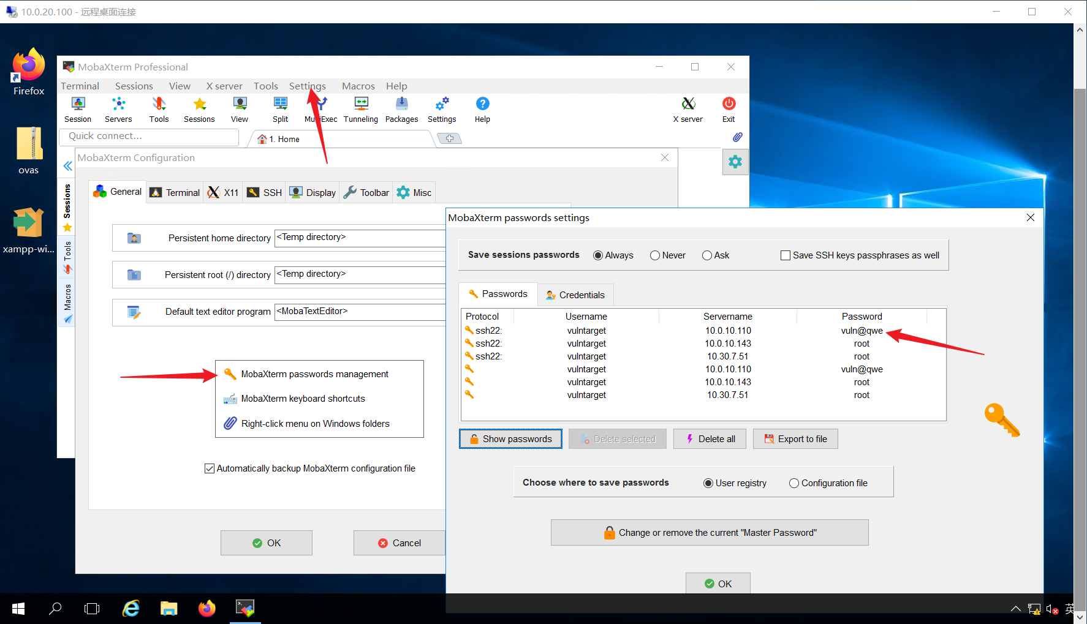The height and width of the screenshot is (624, 1087).
Task: Select Never for saving session passwords
Action: (x=655, y=255)
